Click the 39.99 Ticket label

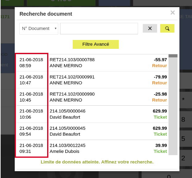click(x=160, y=151)
